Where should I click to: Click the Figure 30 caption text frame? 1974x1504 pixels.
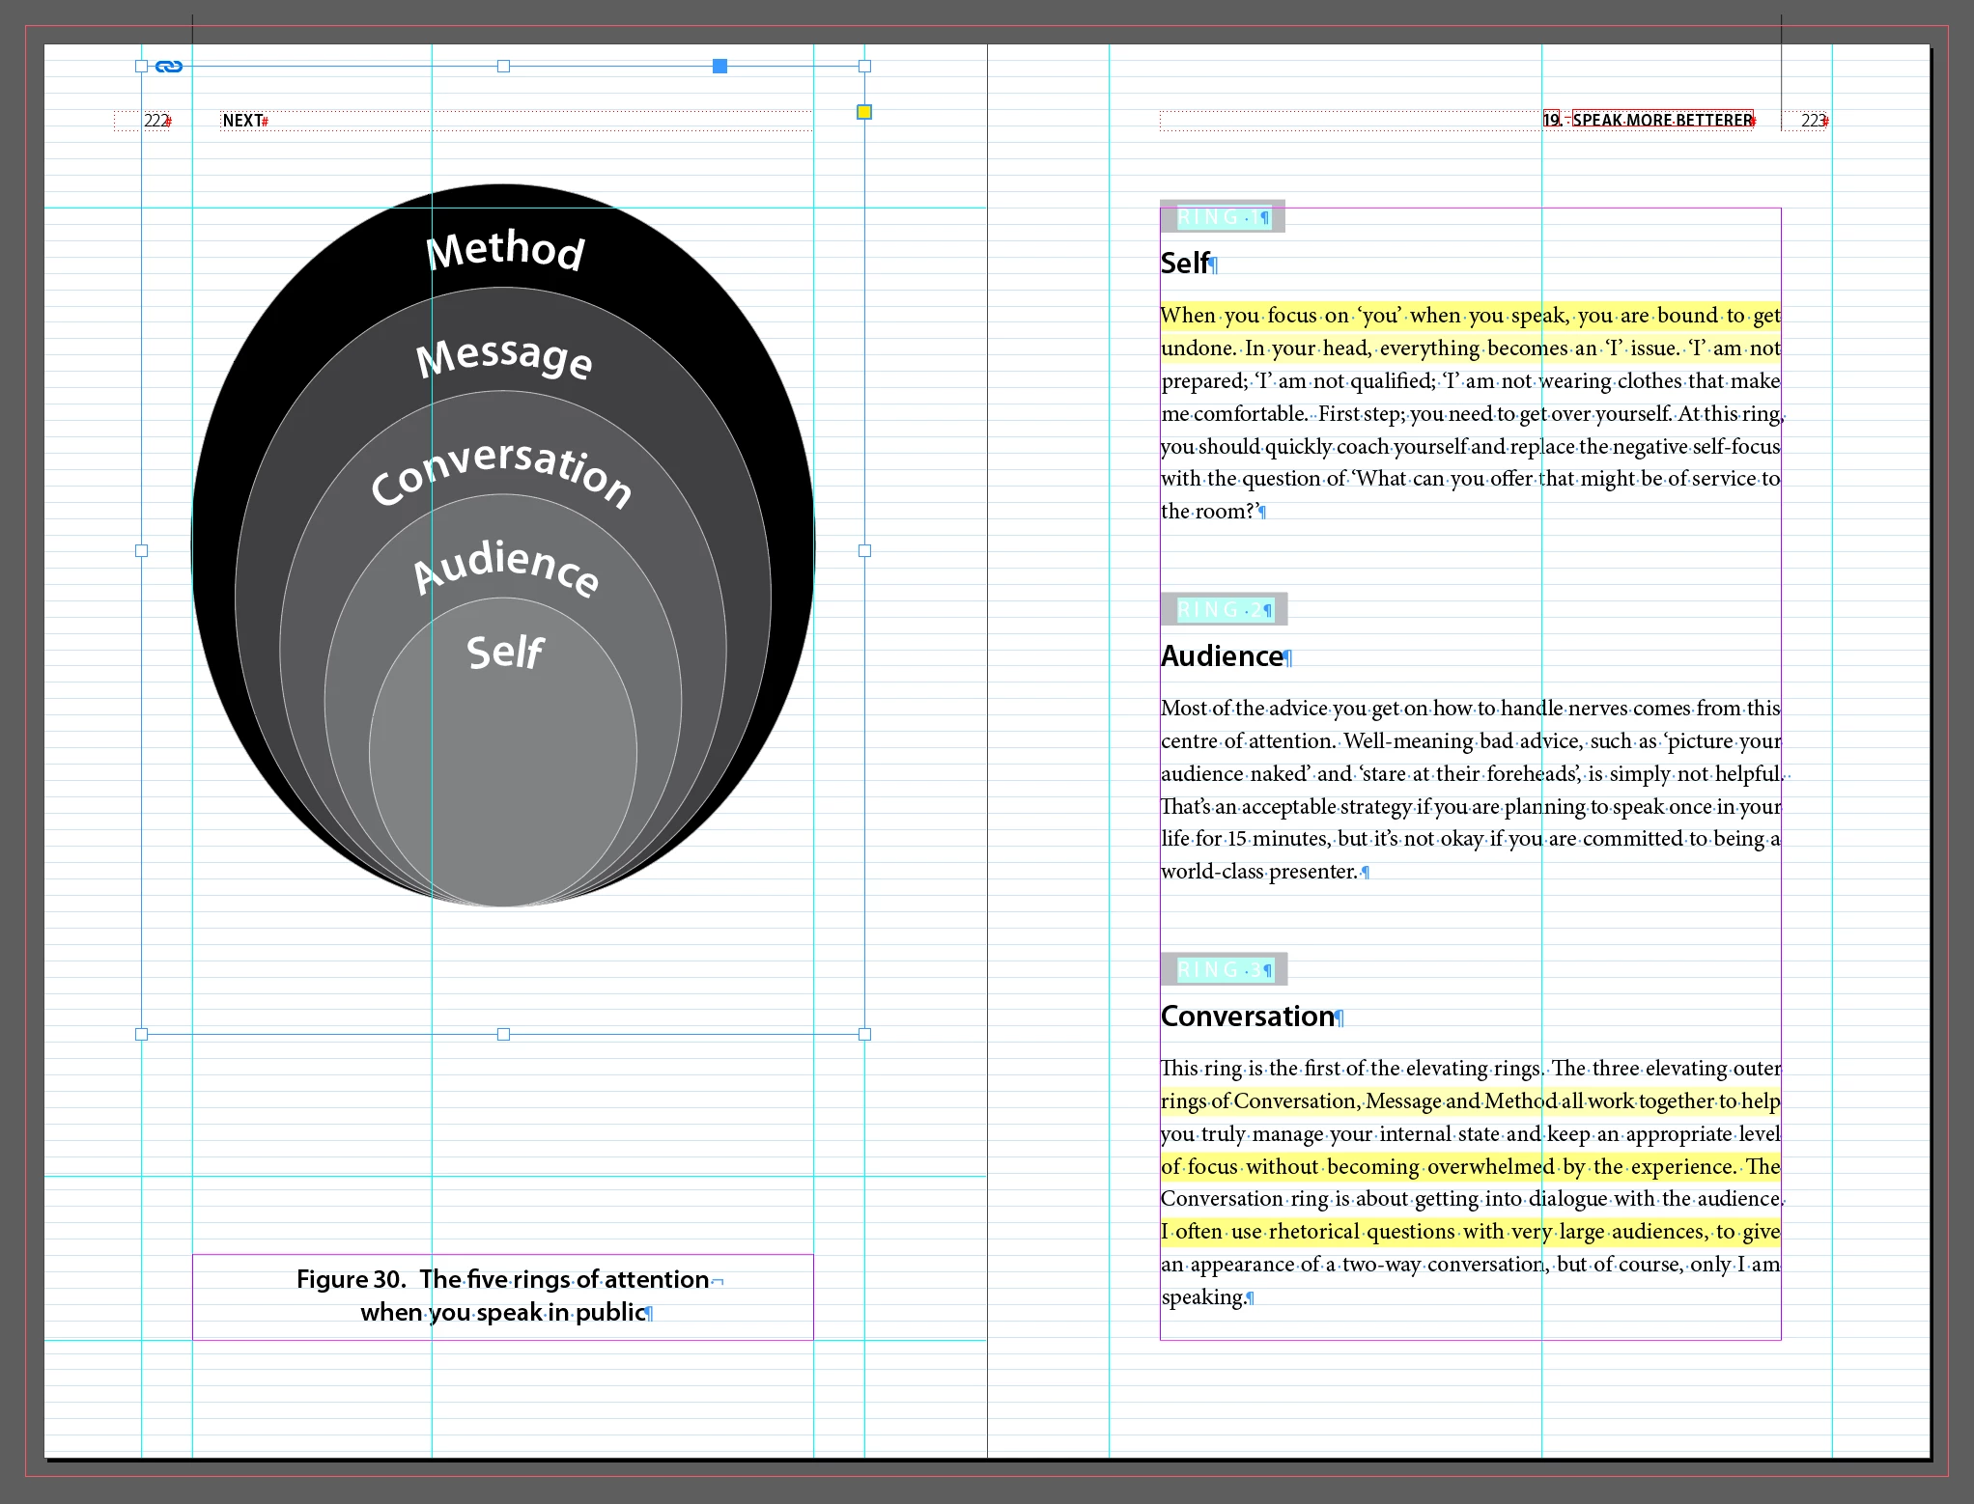(503, 1295)
